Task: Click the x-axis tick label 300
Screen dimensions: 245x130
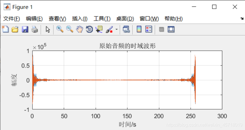Action: (x=222, y=116)
